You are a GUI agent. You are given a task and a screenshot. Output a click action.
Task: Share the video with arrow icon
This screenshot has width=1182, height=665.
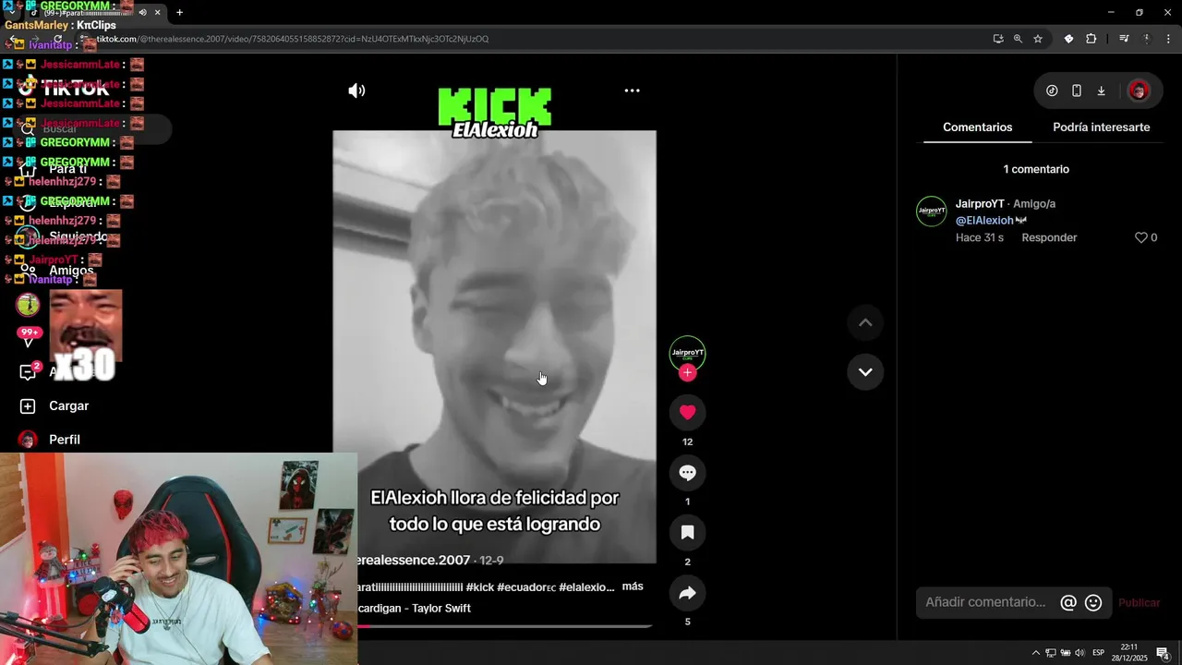pyautogui.click(x=687, y=593)
